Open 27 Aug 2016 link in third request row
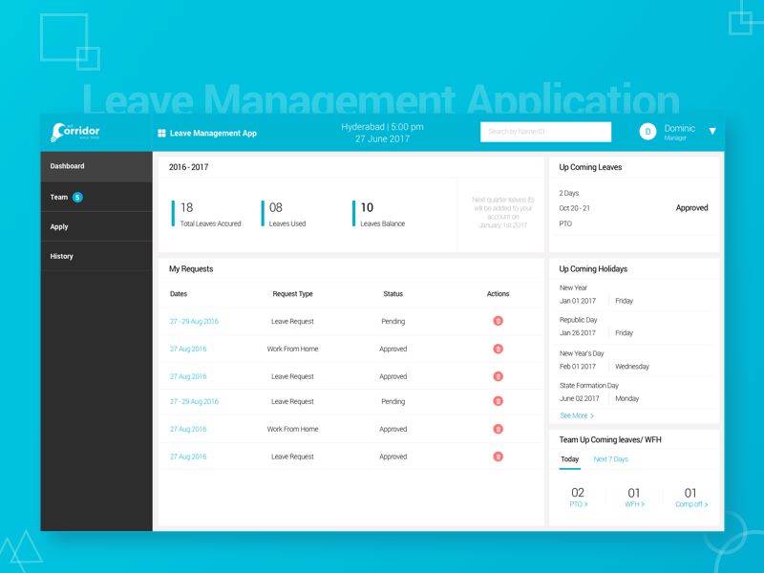Screen dimensions: 764x573 pos(188,376)
